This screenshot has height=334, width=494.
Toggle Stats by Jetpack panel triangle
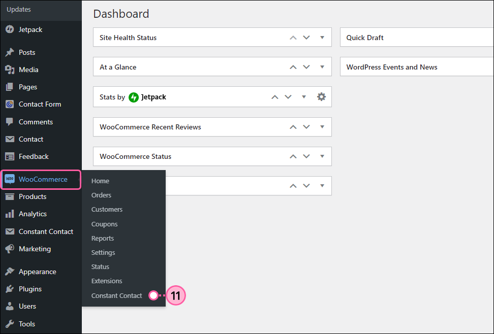click(x=304, y=97)
